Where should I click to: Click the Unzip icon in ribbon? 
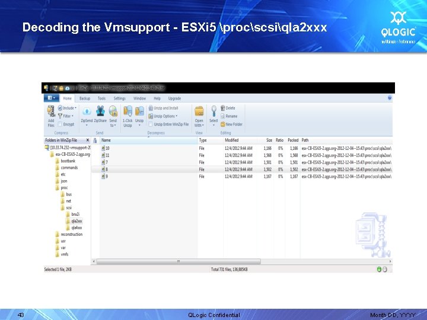(139, 111)
